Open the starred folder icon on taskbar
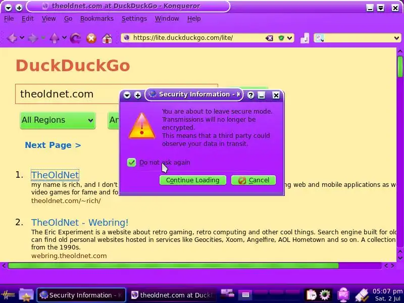This screenshot has width=404, height=303. (x=26, y=295)
